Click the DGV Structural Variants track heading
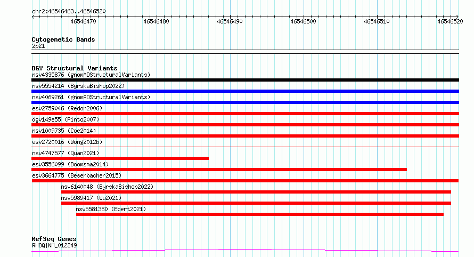474x257 pixels. click(x=75, y=68)
